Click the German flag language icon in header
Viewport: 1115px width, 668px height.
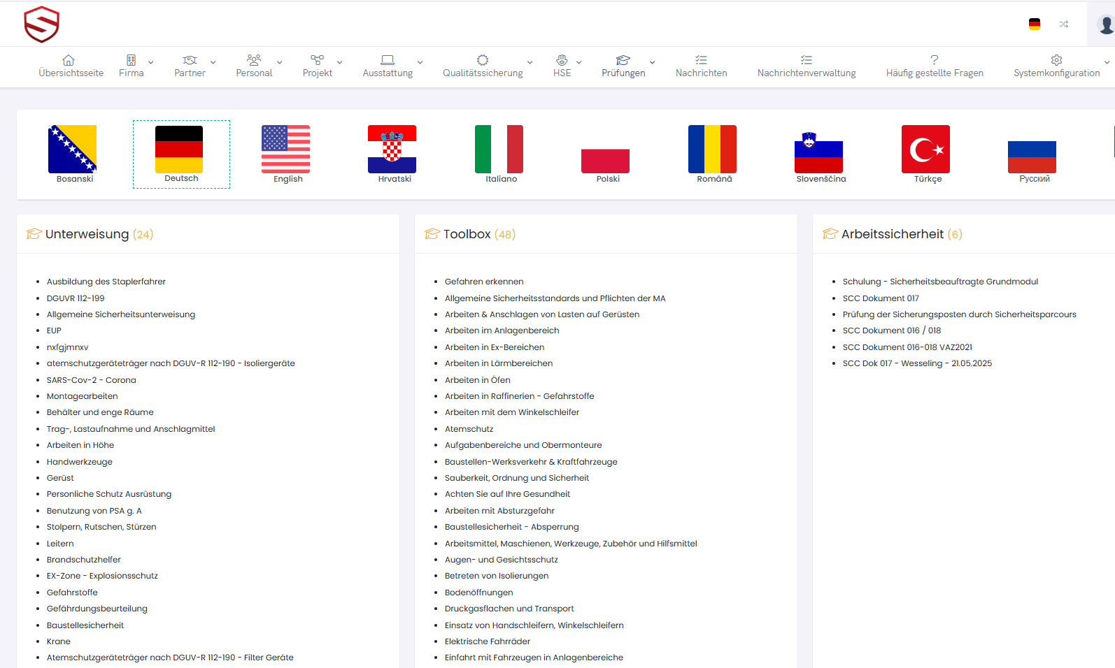[1034, 24]
